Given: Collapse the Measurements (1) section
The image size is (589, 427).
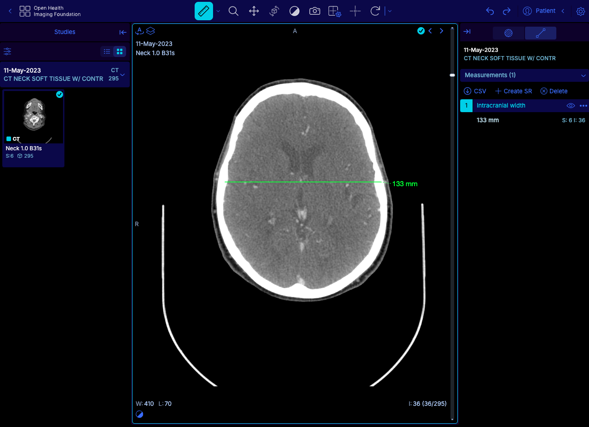Looking at the screenshot, I should pyautogui.click(x=583, y=75).
